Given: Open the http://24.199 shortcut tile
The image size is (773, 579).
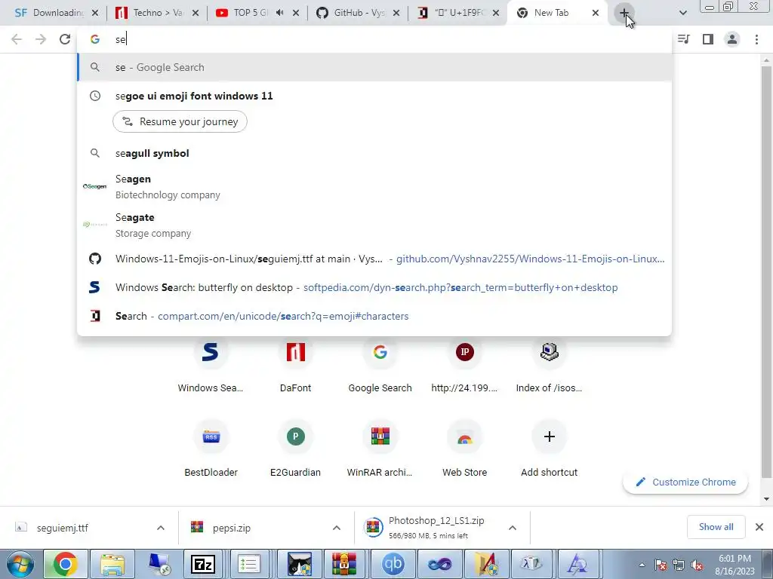Looking at the screenshot, I should [464, 364].
